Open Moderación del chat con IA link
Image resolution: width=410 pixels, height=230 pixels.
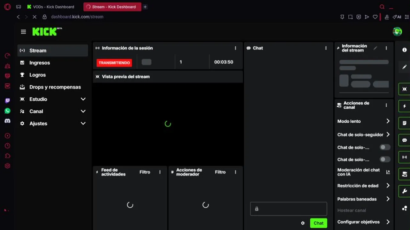click(x=364, y=172)
